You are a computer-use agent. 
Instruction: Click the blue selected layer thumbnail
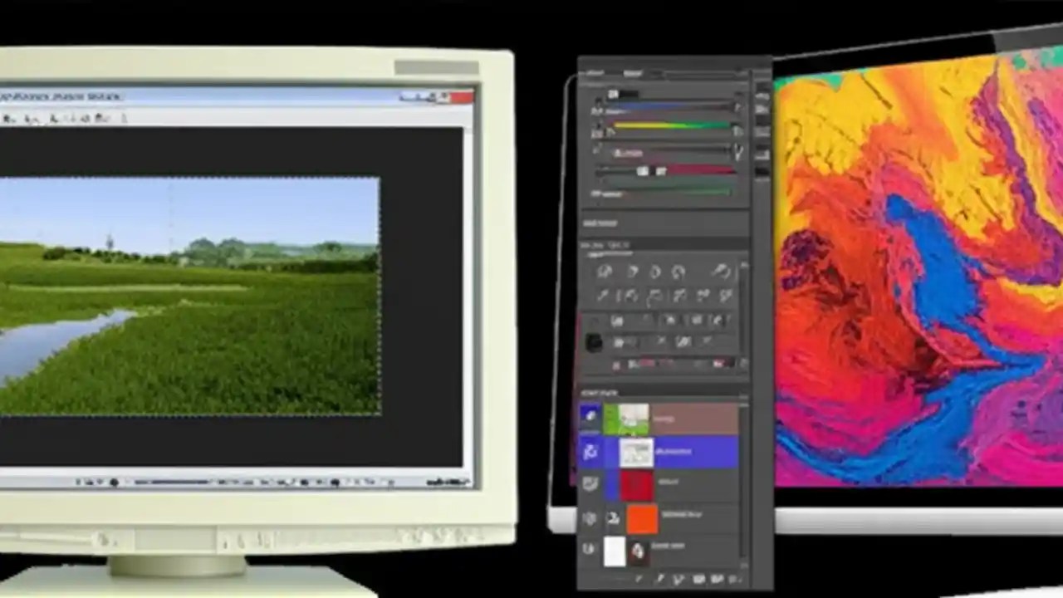(x=637, y=451)
